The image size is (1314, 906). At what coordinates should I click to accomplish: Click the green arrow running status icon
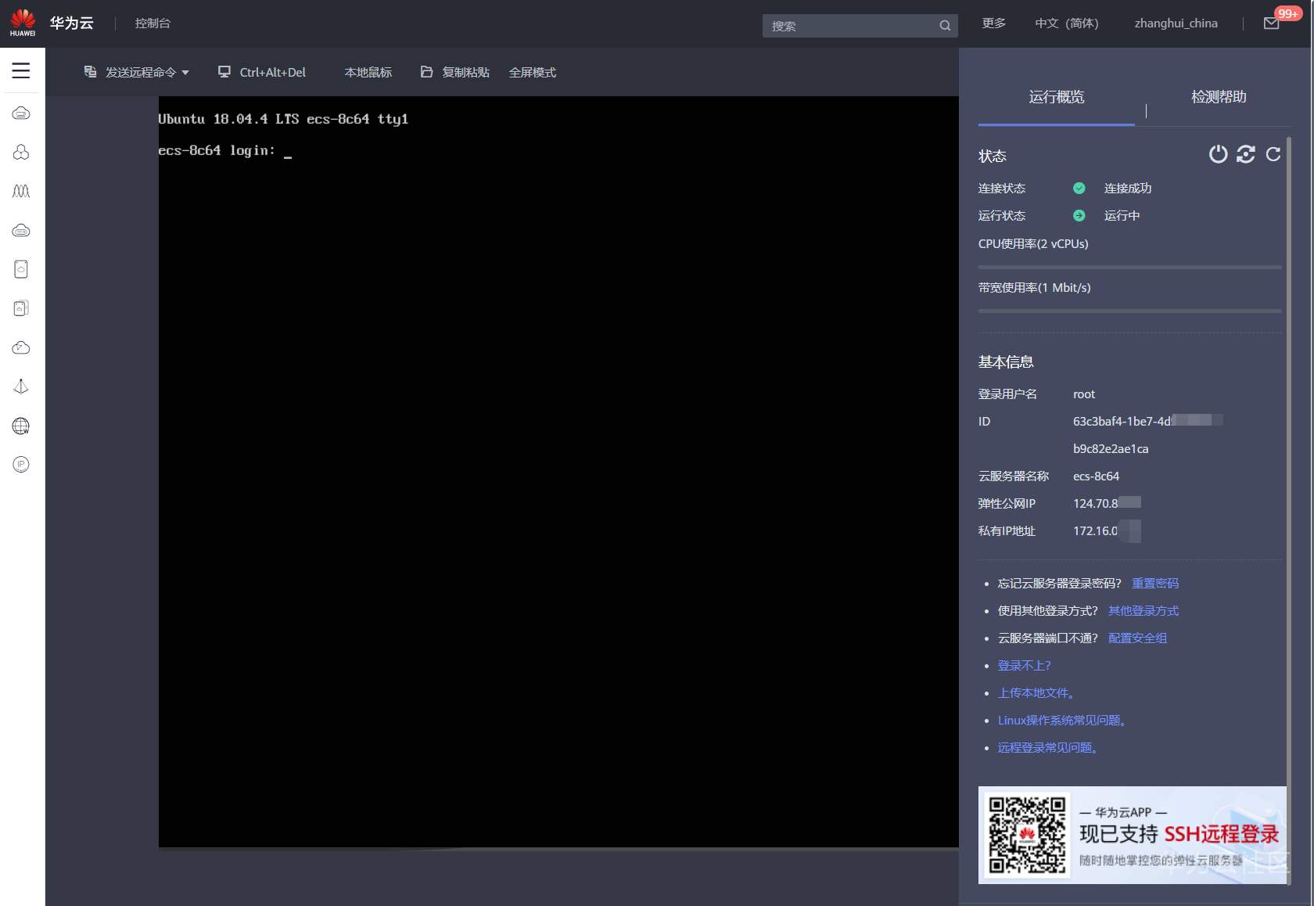[1079, 215]
